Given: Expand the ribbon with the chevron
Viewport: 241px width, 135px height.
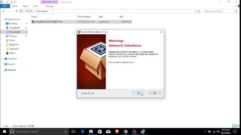Looking at the screenshot, I should (235, 6).
